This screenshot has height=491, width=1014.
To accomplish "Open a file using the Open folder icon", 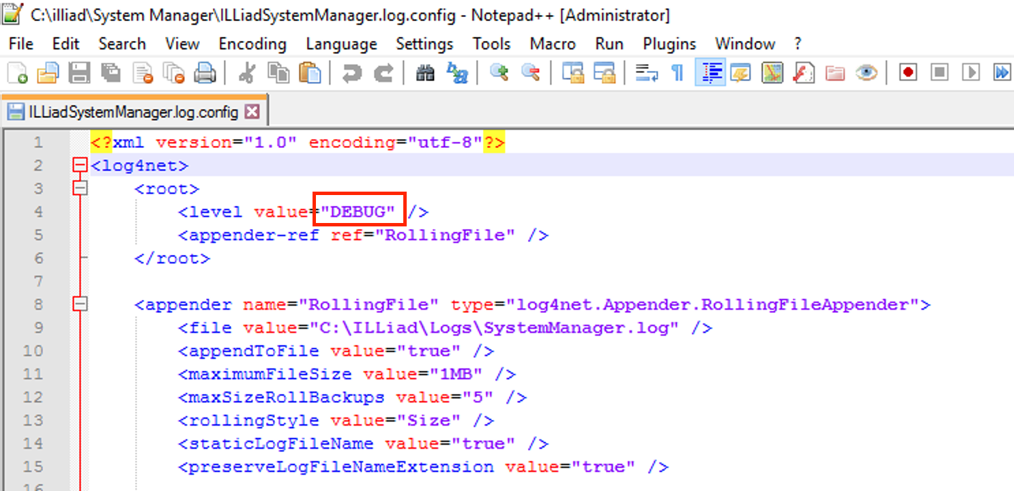I will tap(47, 72).
